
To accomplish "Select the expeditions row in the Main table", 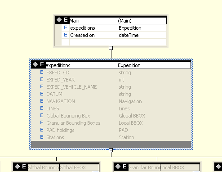I will click(93, 28).
